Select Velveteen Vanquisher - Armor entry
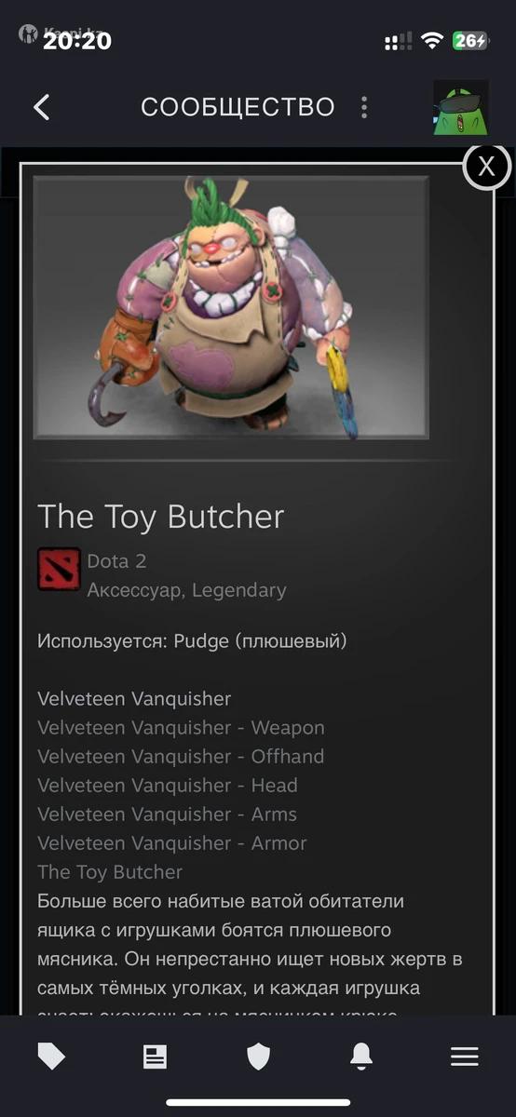The height and width of the screenshot is (1117, 516). pos(172,843)
